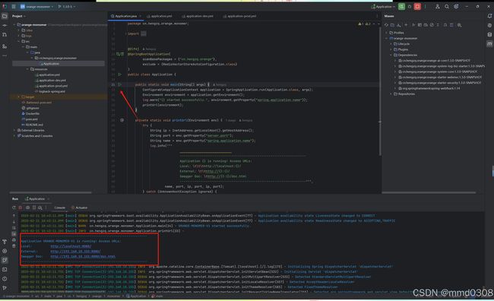Stop the running Application with red button
Viewport: 494px width, 301px height.
[x=417, y=6]
